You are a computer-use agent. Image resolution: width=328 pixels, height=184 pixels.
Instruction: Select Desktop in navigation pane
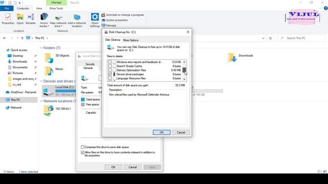17,56
